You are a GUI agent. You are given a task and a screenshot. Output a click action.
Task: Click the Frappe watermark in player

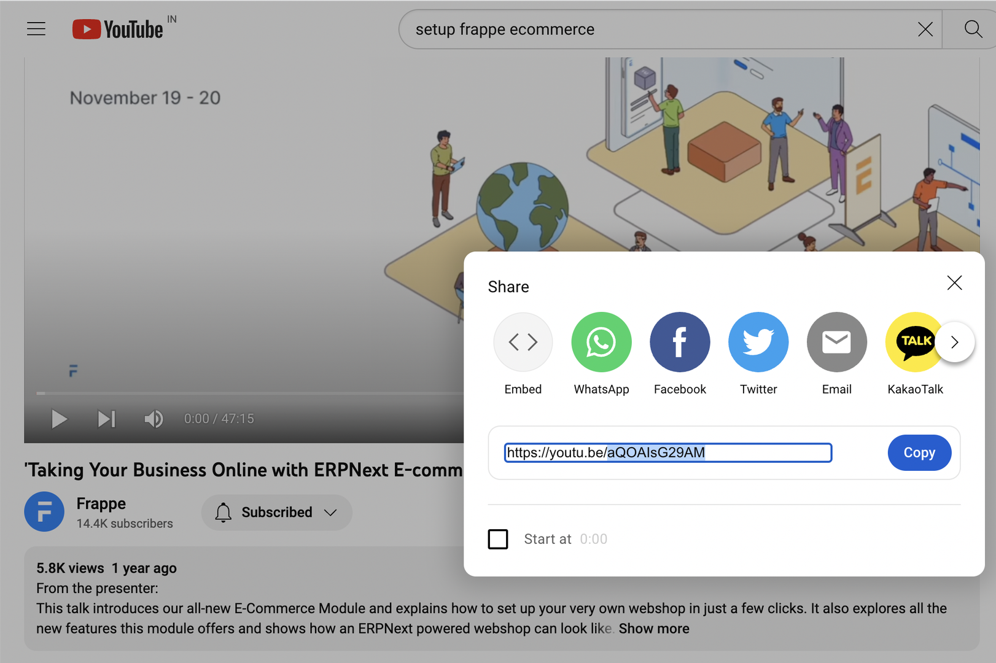pyautogui.click(x=73, y=370)
